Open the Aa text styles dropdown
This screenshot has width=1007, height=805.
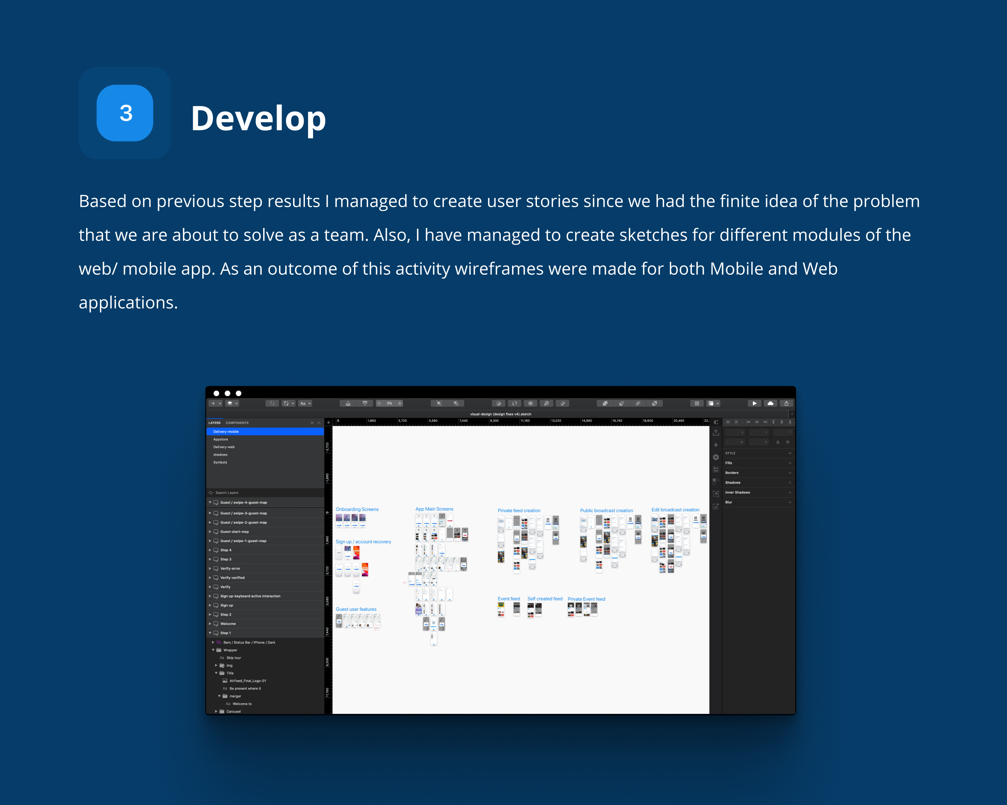(306, 403)
